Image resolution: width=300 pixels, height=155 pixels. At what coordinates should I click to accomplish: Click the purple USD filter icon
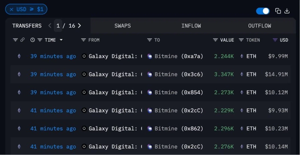(275, 40)
